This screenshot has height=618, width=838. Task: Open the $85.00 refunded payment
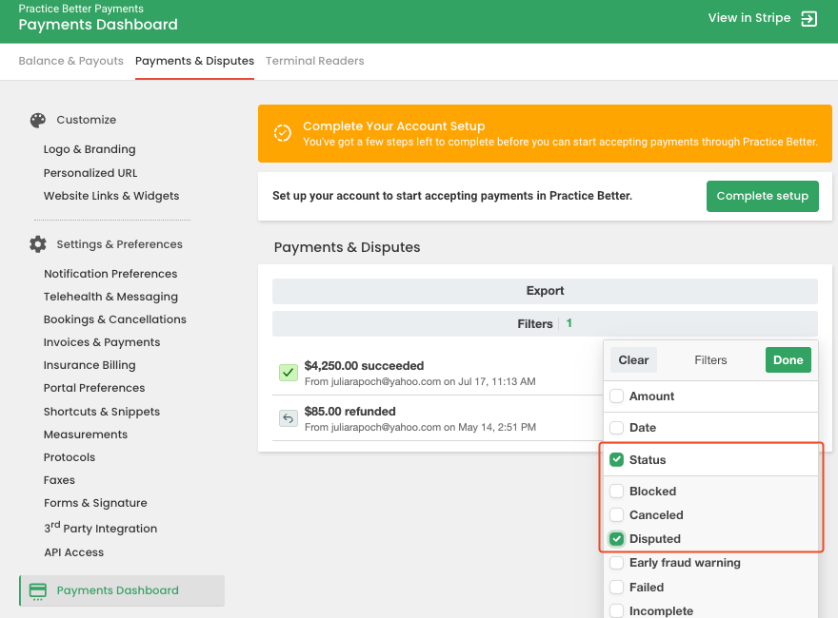437,418
